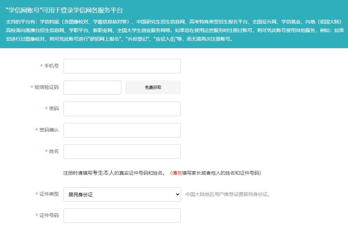Click the 姓名 field label
Image resolution: width=348 pixels, height=227 pixels.
click(54, 151)
